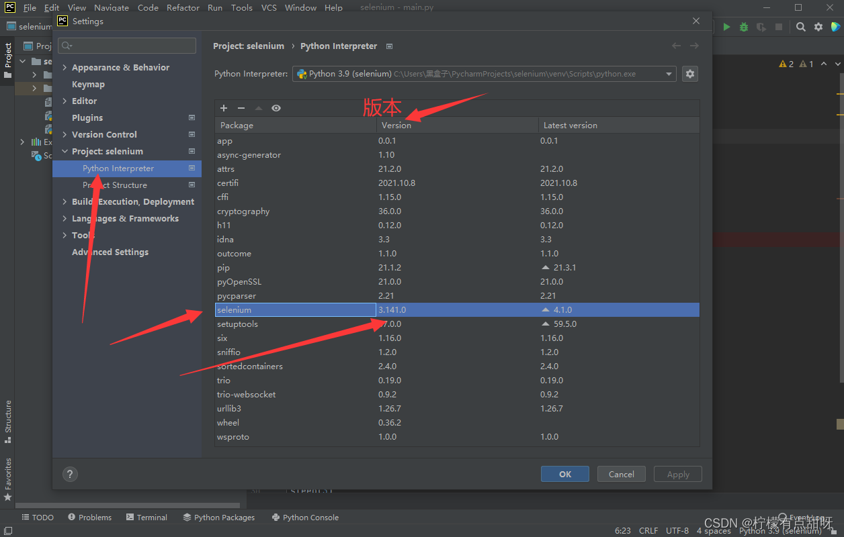Open the Tools menu
Image resolution: width=844 pixels, height=537 pixels.
click(x=241, y=7)
